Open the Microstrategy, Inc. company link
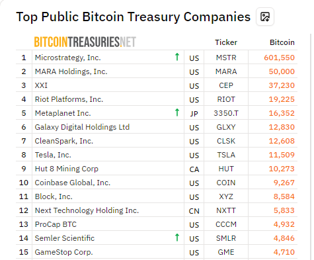 [x=67, y=58]
